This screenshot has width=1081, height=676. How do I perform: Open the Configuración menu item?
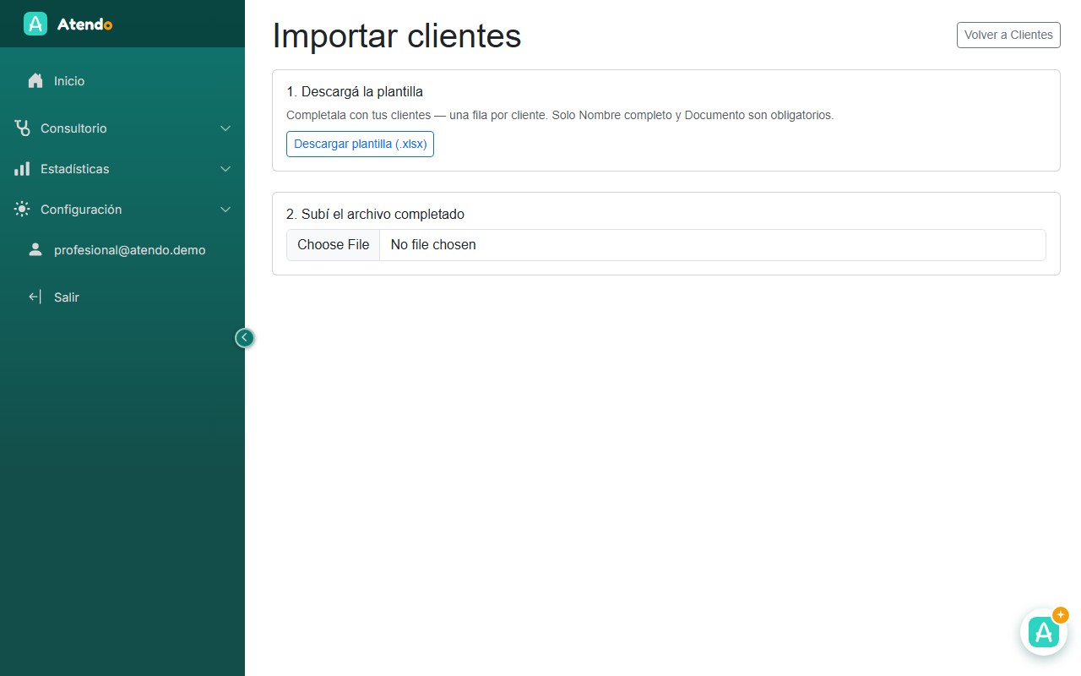(x=122, y=210)
